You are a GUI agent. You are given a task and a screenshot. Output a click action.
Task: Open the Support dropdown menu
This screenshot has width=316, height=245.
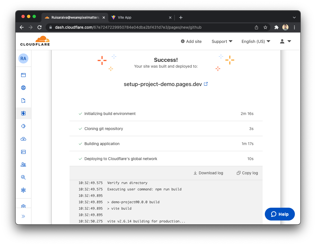click(x=222, y=41)
